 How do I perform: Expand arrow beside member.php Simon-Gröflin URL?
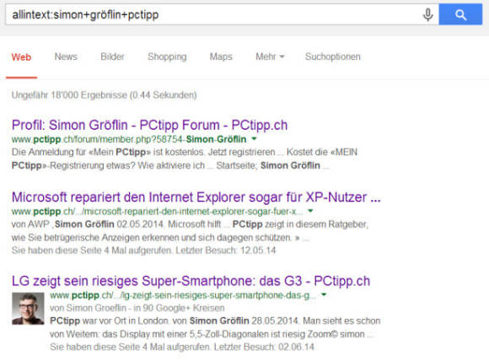click(x=254, y=138)
